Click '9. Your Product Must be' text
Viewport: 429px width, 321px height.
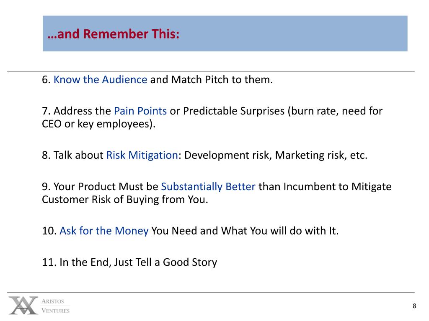(x=100, y=187)
